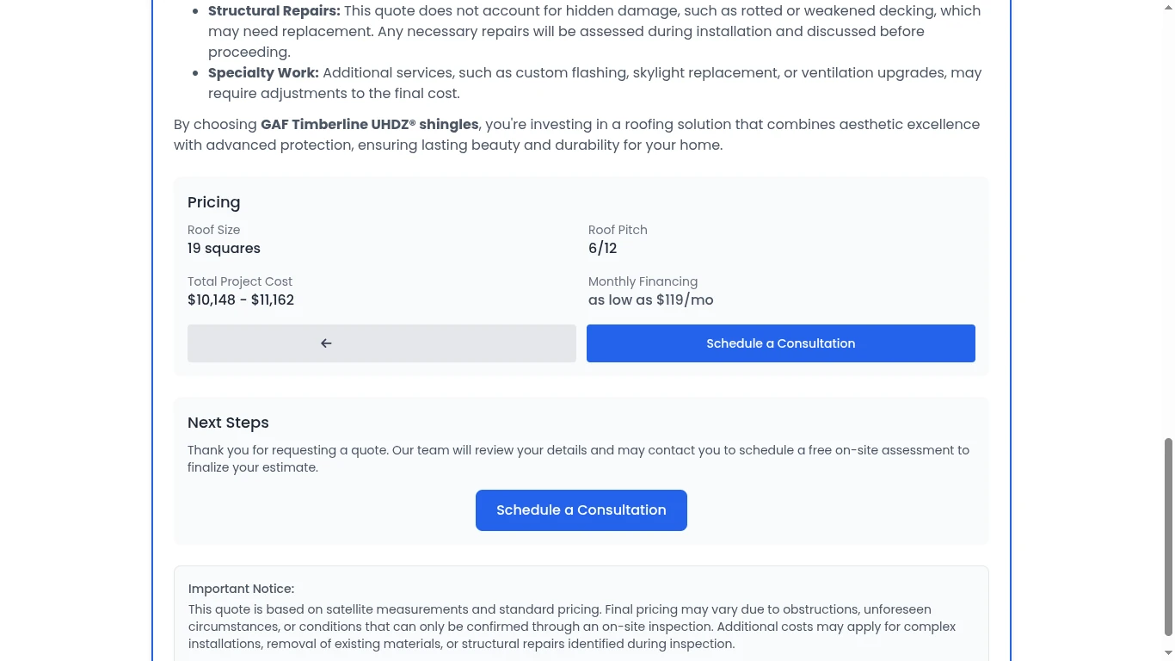Screen dimensions: 1175x661
Task: Click Schedule a Consultation under Next Steps
Action: 581,510
